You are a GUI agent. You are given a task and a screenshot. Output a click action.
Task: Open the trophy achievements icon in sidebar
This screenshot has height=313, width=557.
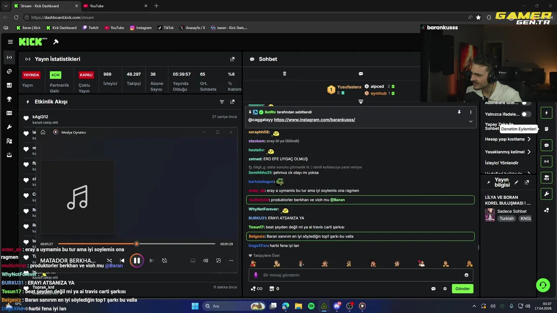point(9,99)
